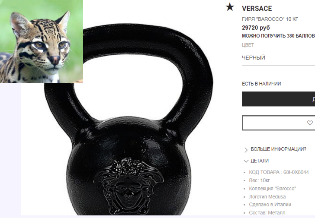Collapse the ДЕТАЛИ section
The height and width of the screenshot is (218, 315).
260,161
